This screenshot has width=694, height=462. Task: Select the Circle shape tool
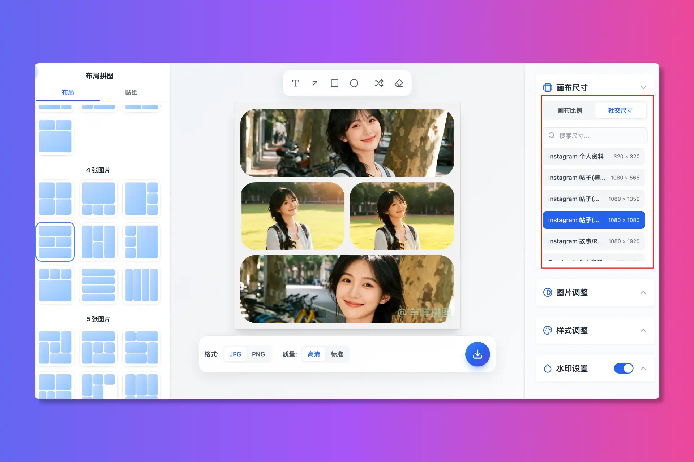(354, 83)
